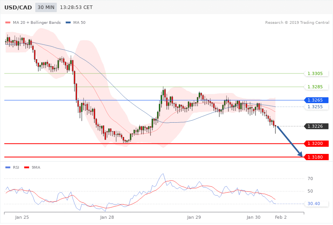Click the black 1.3226 current price tag

click(317, 126)
